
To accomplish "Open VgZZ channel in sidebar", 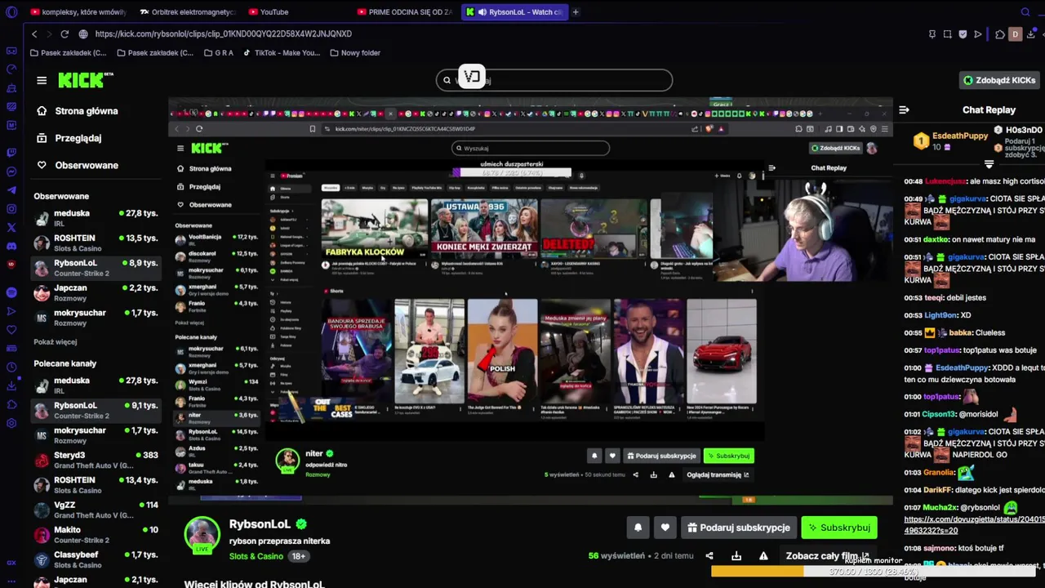I will point(96,510).
